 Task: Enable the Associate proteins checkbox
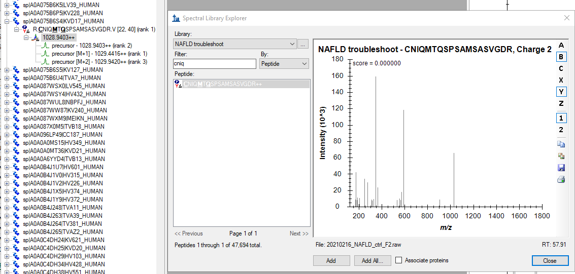point(398,260)
